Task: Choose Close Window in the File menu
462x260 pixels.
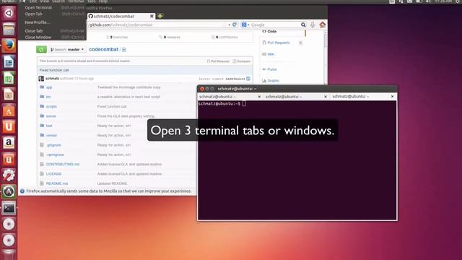Action: pyautogui.click(x=38, y=38)
